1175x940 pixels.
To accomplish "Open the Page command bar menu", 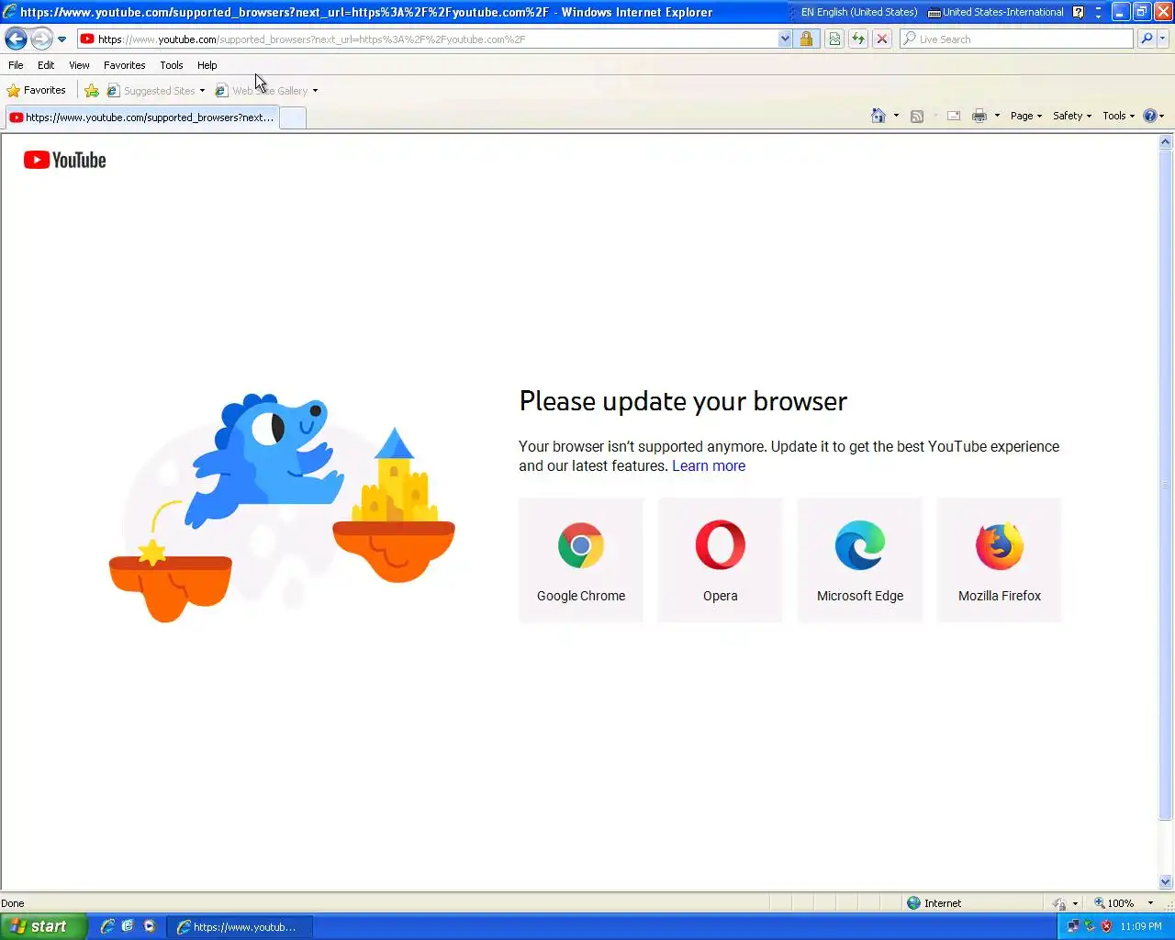I will pyautogui.click(x=1026, y=116).
